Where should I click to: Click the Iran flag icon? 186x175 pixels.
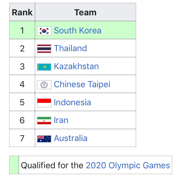44,121
